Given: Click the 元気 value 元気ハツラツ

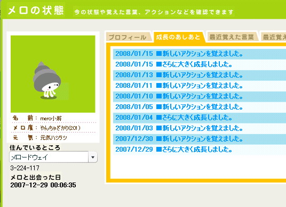Looking at the screenshot, I should coord(53,138).
